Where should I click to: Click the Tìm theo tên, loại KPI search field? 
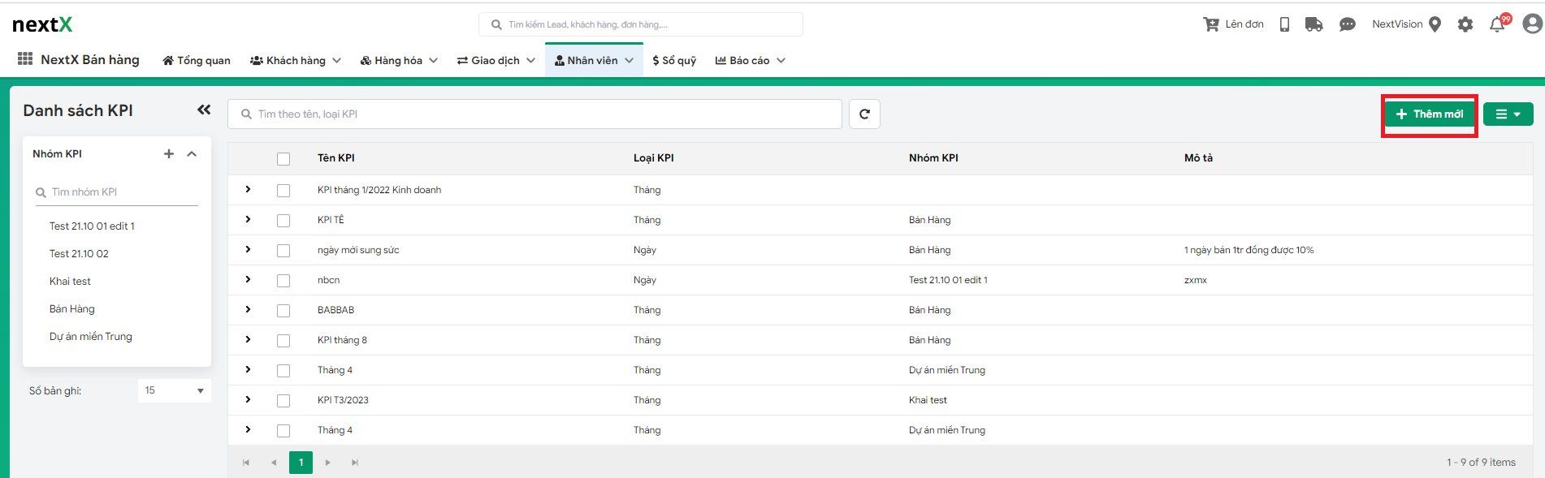[x=536, y=114]
